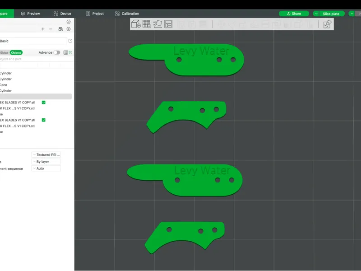Click the edit preset icon next to Basic
The height and width of the screenshot is (271, 361).
pyautogui.click(x=70, y=41)
